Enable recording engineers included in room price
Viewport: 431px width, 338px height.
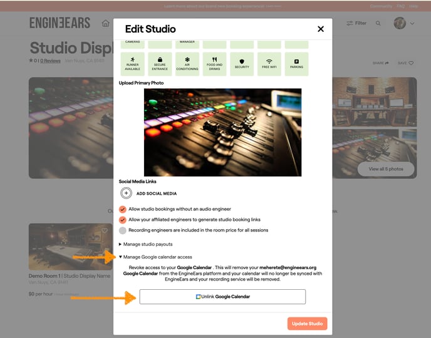(x=123, y=230)
